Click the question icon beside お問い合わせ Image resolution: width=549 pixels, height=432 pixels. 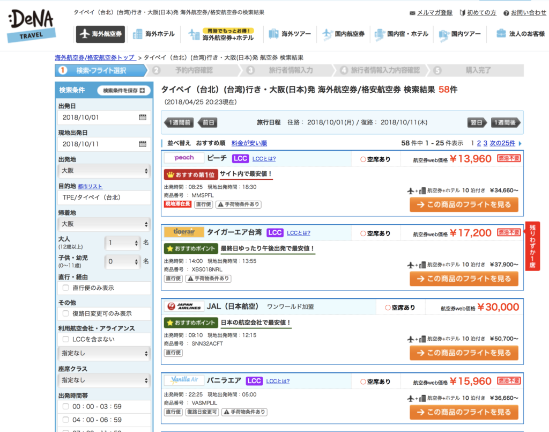506,13
